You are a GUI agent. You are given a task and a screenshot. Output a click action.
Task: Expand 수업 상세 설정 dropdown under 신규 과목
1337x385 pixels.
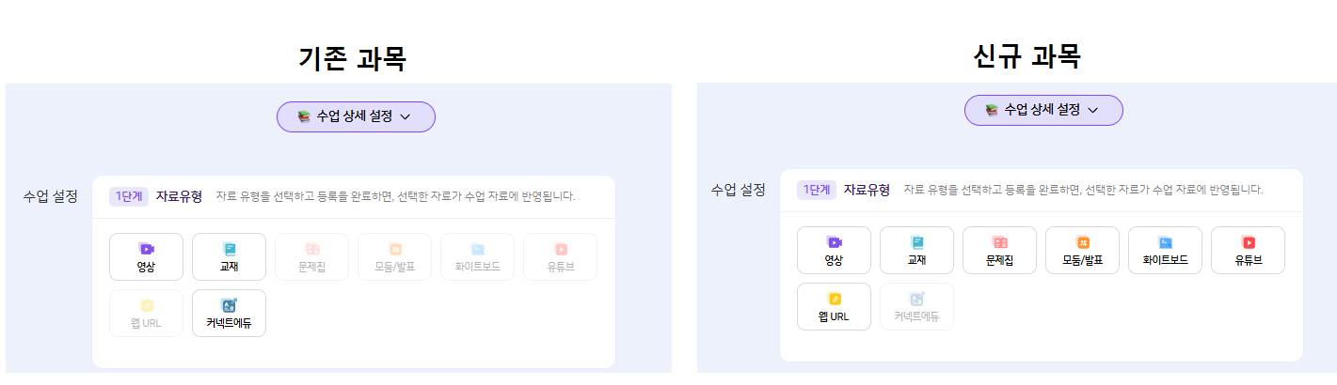point(1043,110)
